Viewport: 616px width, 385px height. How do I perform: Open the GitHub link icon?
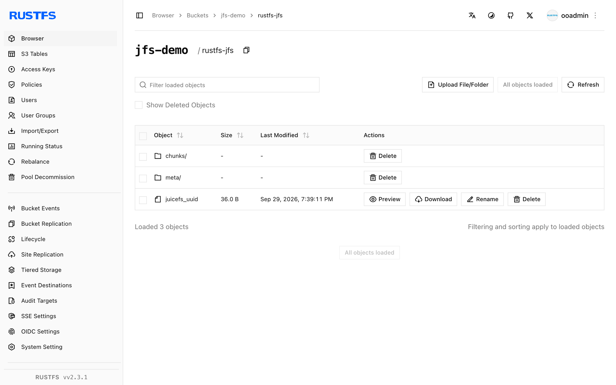click(510, 15)
